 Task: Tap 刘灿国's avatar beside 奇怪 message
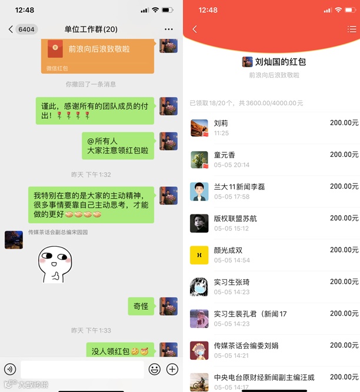(169, 306)
